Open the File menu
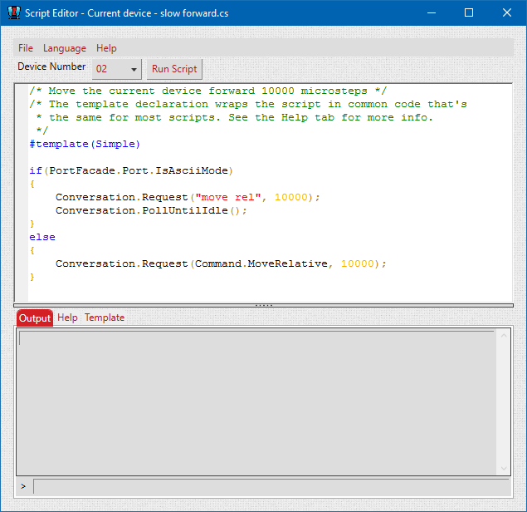 click(26, 48)
